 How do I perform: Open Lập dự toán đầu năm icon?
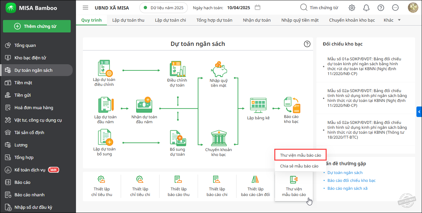[106, 105]
